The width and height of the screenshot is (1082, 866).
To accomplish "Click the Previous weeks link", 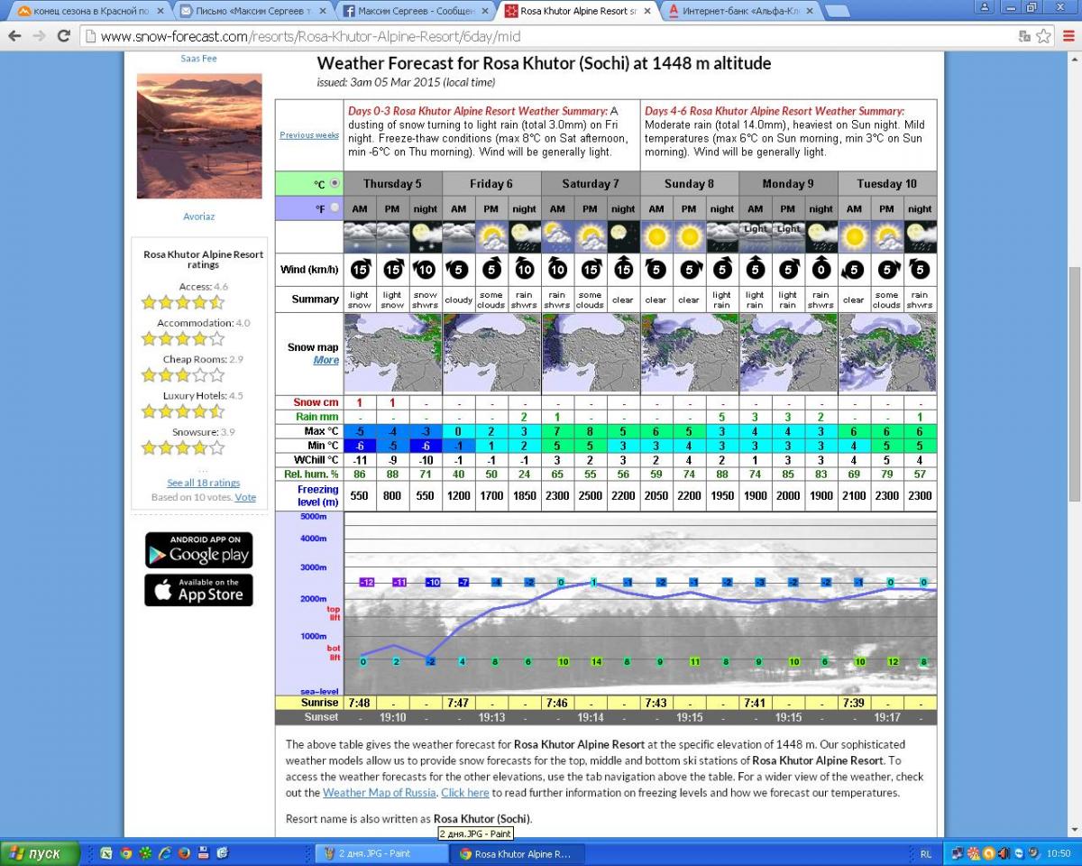I will click(x=309, y=135).
